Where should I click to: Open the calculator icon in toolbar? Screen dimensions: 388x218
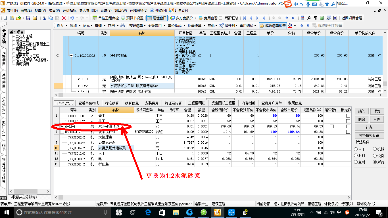tap(303, 18)
